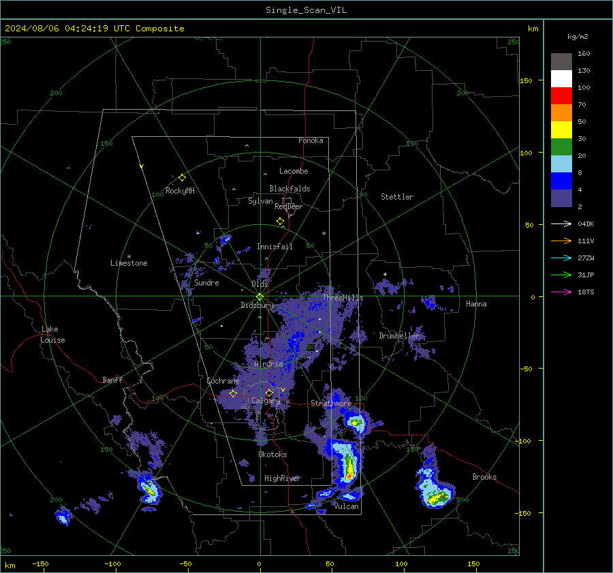Image resolution: width=613 pixels, height=573 pixels.
Task: Pick the yellow 30-50 legend swatch
Action: [x=561, y=130]
